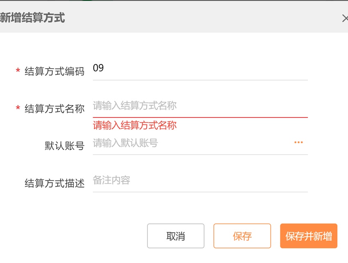Click the 备注内容 description field
This screenshot has width=348, height=263.
tap(200, 180)
